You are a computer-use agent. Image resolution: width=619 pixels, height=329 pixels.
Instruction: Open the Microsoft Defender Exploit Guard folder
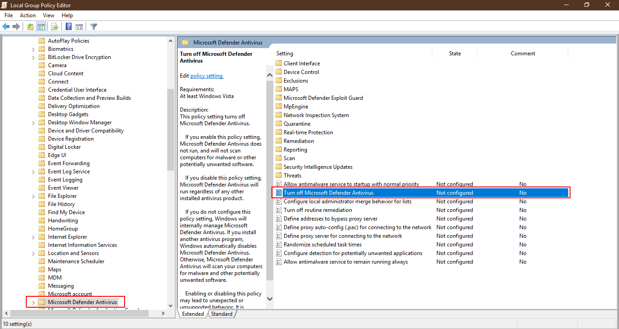pos(323,98)
